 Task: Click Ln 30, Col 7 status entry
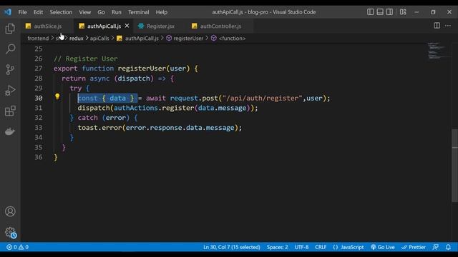pos(232,247)
